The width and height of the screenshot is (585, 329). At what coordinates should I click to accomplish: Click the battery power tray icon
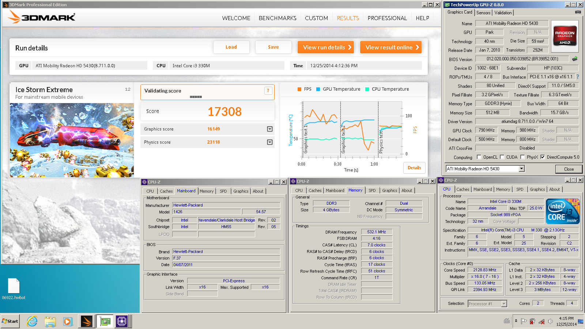[532, 321]
